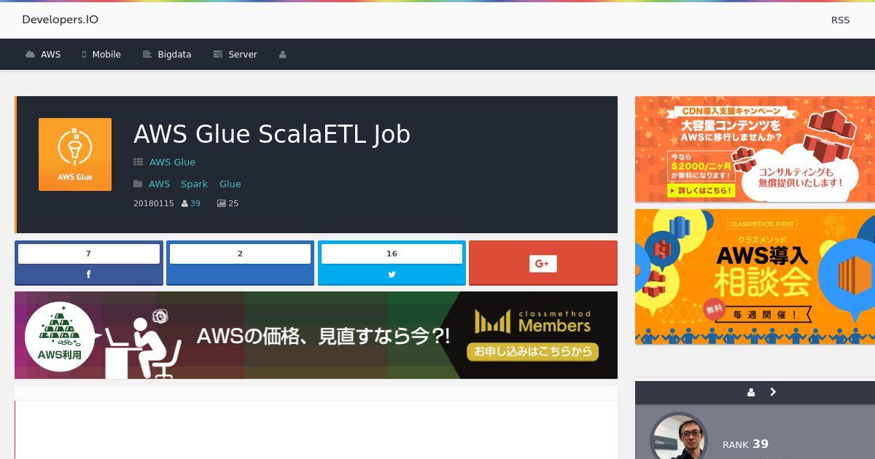The width and height of the screenshot is (875, 459).
Task: Open the AWS tag link
Action: (x=159, y=184)
